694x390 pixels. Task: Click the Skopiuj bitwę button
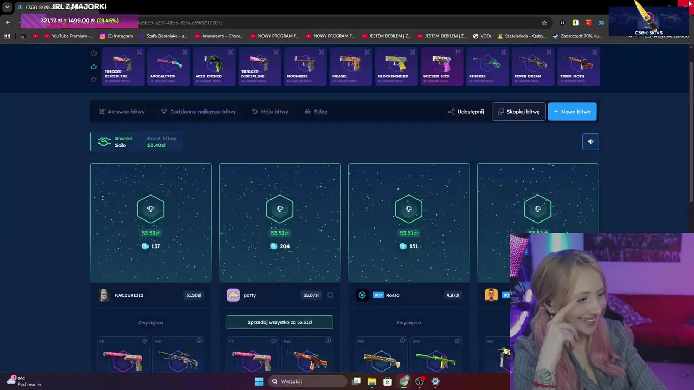click(x=518, y=112)
